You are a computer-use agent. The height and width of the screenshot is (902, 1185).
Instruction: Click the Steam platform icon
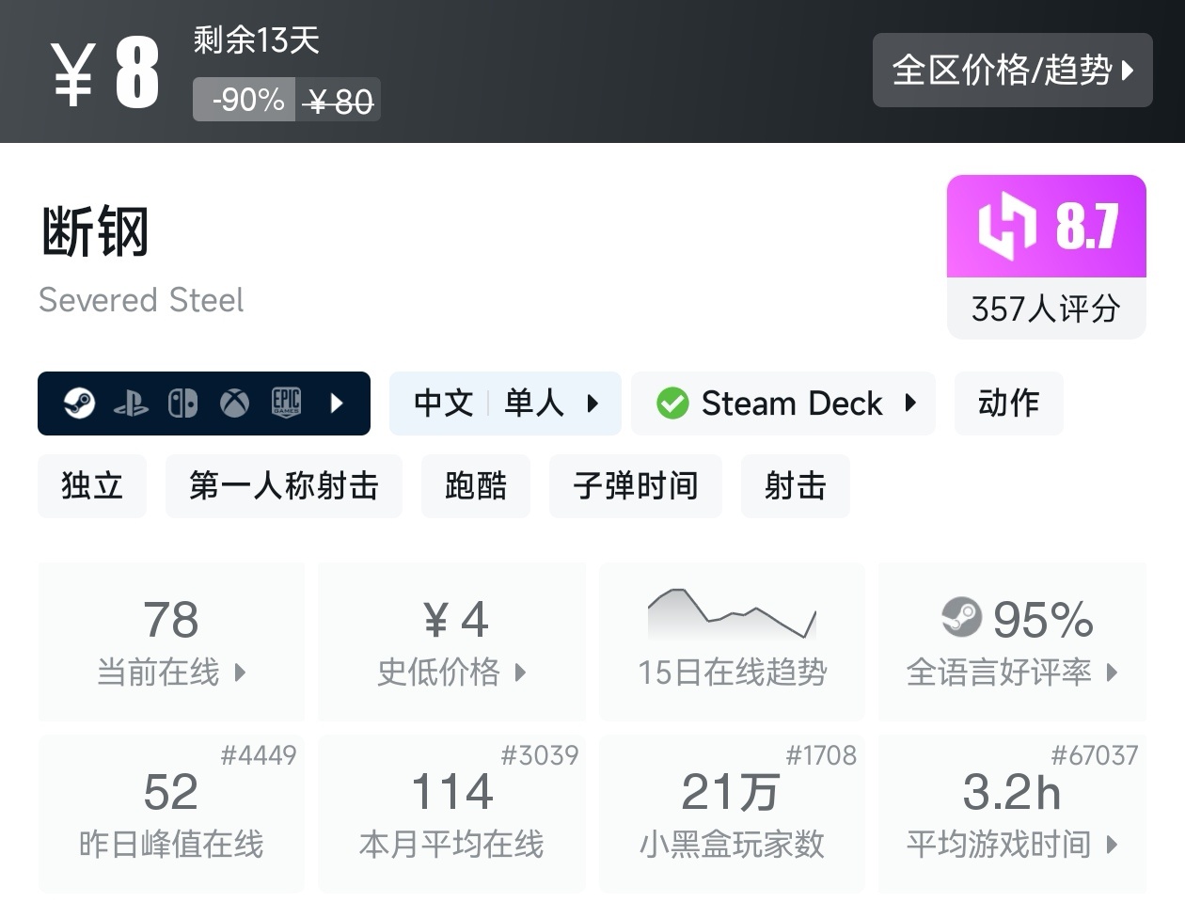coord(79,404)
